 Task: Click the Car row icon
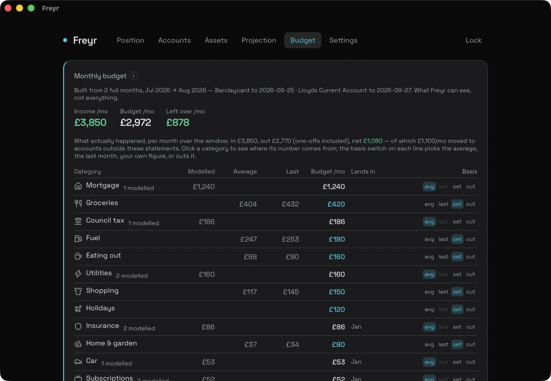(x=78, y=362)
